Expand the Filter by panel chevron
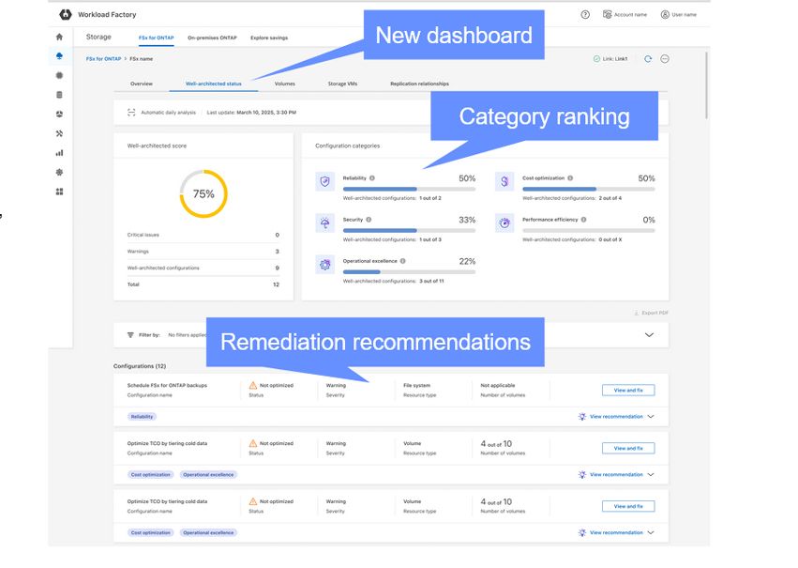 coord(650,334)
